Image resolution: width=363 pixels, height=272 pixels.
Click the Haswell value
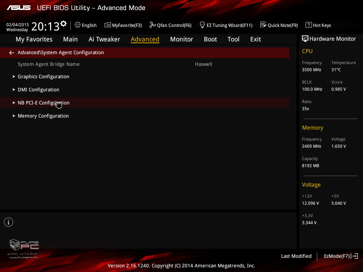tap(203, 64)
